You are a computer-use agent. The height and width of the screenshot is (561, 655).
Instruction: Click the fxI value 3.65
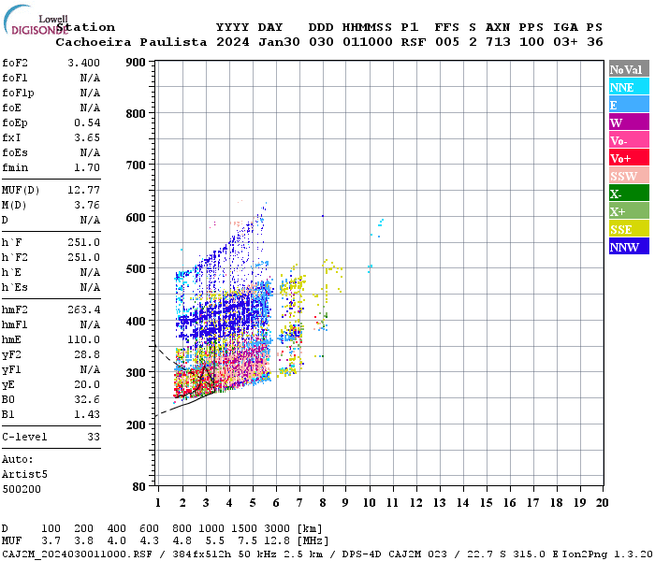(x=87, y=137)
